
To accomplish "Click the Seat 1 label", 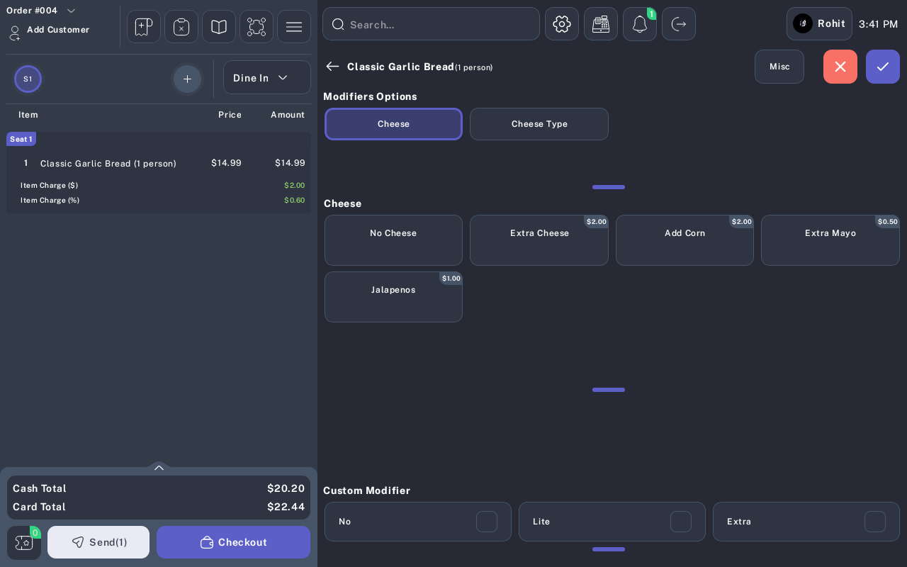I will click(21, 139).
